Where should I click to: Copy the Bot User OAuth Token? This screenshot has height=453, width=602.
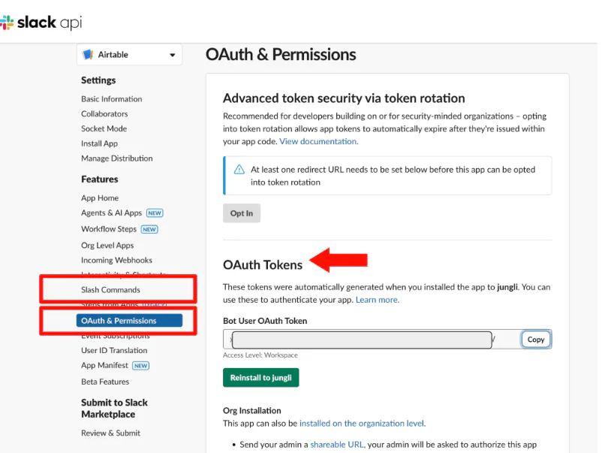[x=536, y=339]
